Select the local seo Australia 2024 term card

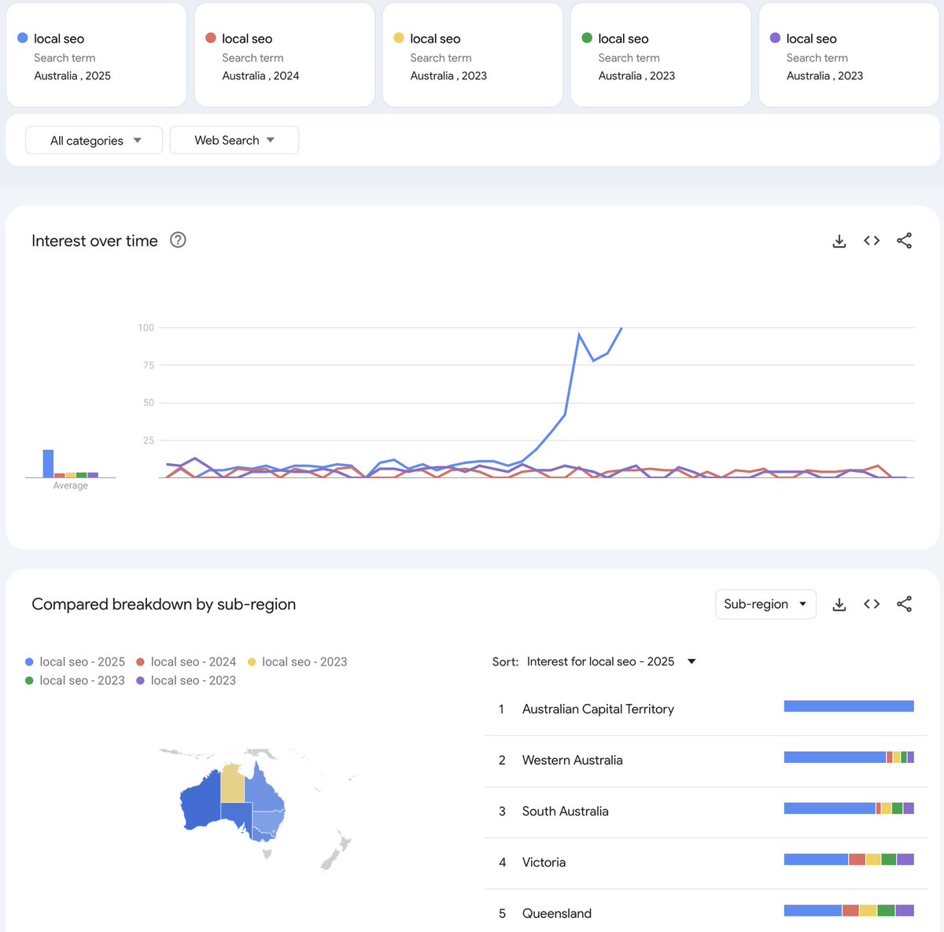(284, 55)
